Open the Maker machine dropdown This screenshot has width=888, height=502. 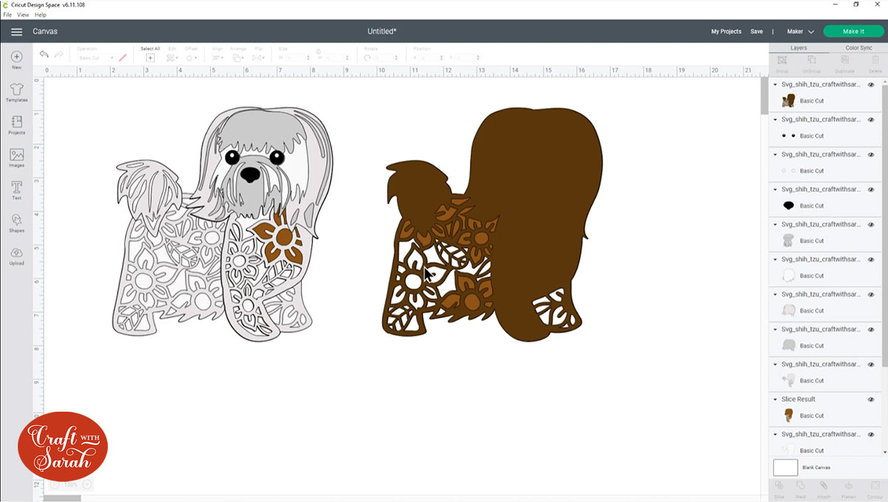coord(800,32)
